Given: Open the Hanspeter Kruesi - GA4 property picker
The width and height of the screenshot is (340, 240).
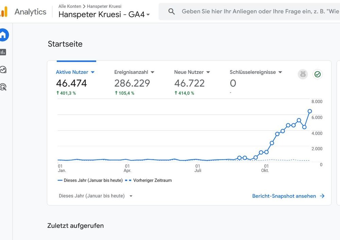Looking at the screenshot, I should click(104, 15).
